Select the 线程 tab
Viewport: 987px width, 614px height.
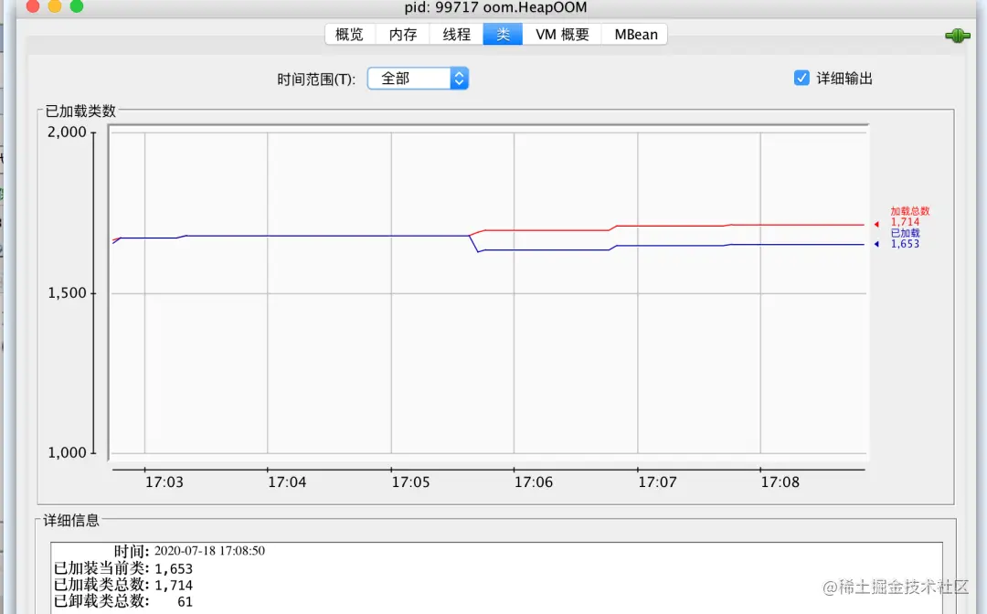pyautogui.click(x=456, y=34)
